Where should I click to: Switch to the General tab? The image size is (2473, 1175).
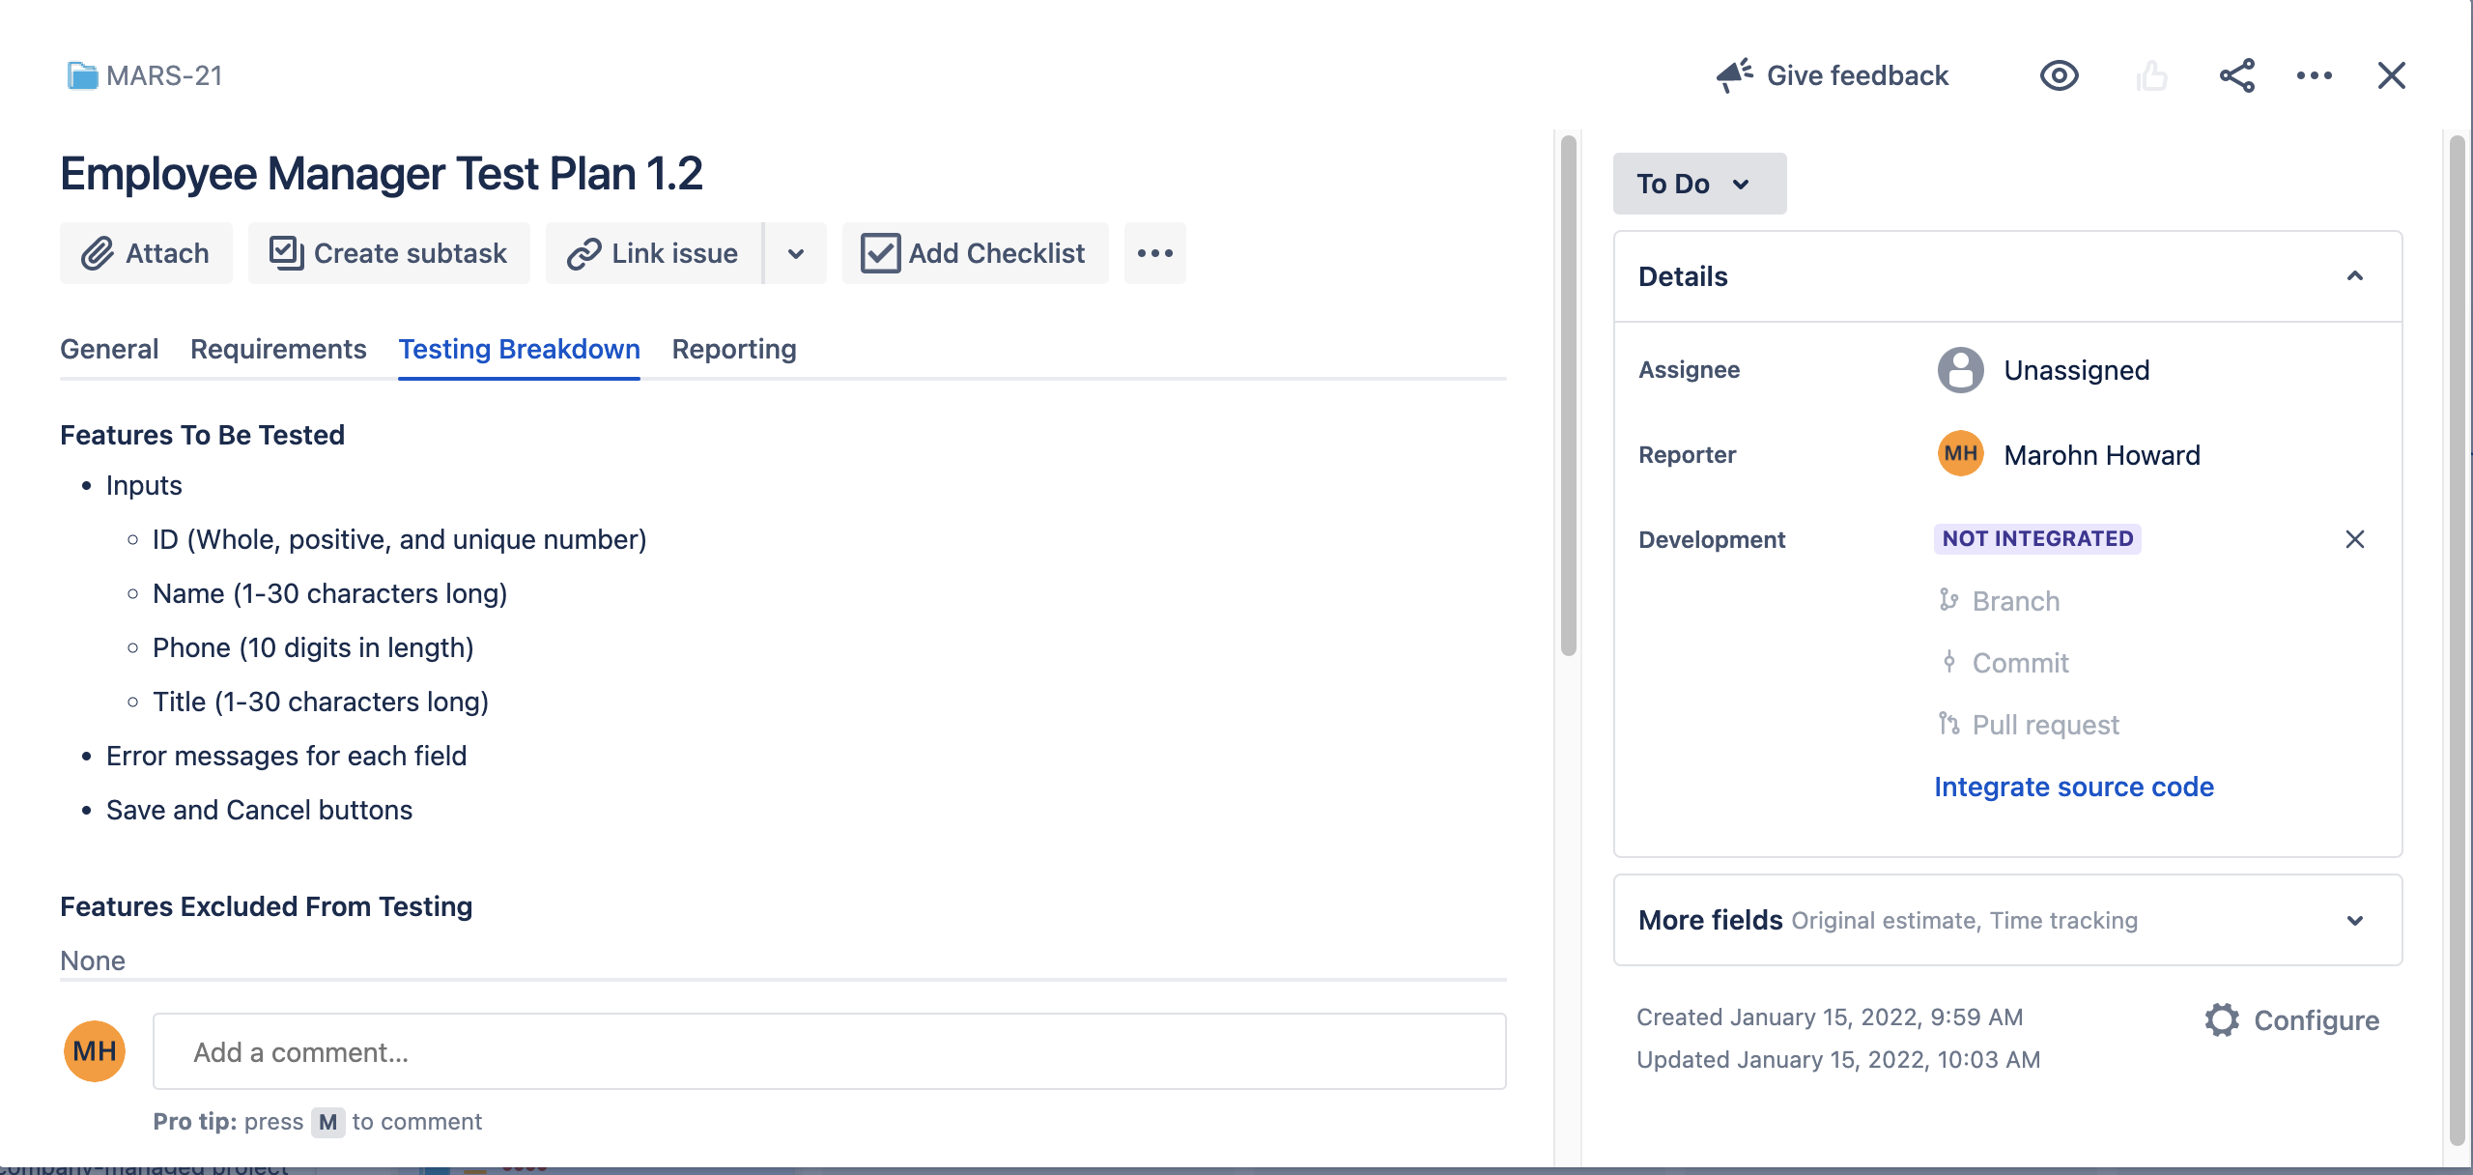[x=108, y=349]
